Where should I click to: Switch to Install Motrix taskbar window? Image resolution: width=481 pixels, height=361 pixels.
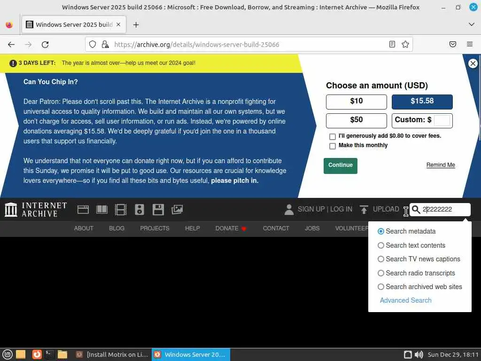point(113,354)
